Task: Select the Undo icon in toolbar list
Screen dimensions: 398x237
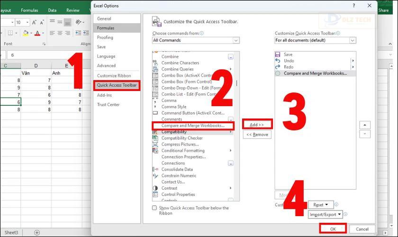Action: coord(278,61)
